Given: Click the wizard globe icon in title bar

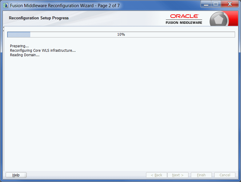Looking at the screenshot, I should point(6,5).
